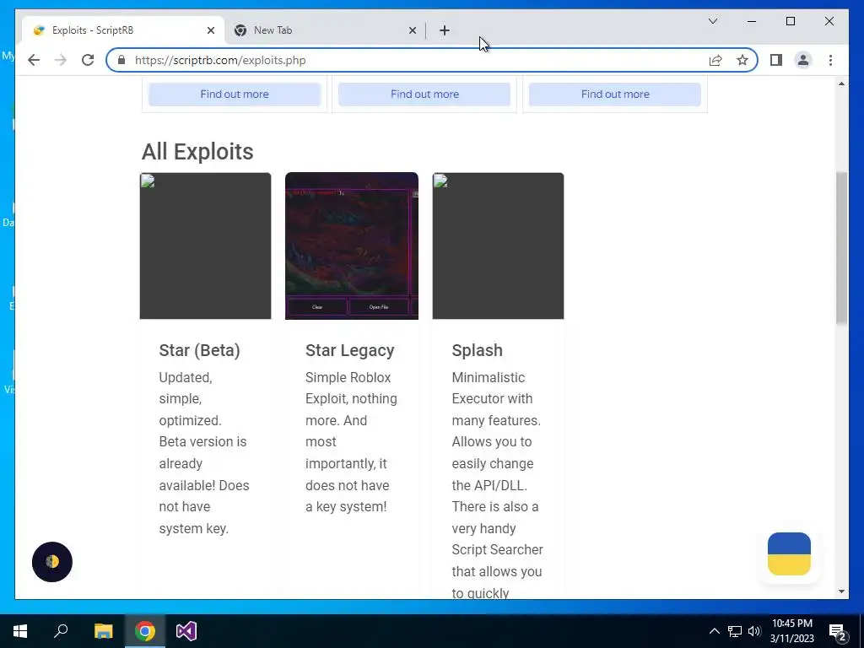The image size is (864, 648).
Task: Open the Chrome profile menu
Action: 803,60
